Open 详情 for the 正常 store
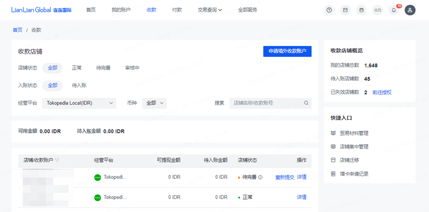The height and width of the screenshot is (212, 429). pyautogui.click(x=302, y=197)
